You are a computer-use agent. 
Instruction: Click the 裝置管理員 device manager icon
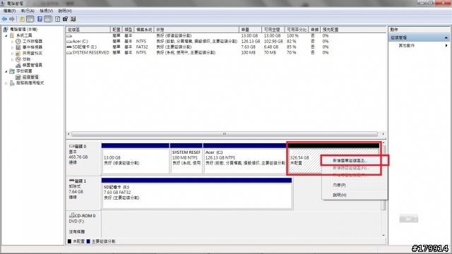click(18, 65)
